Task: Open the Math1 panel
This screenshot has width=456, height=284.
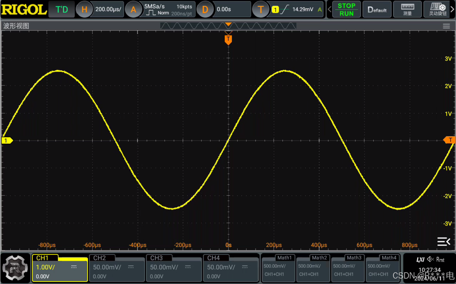Action: [x=278, y=268]
